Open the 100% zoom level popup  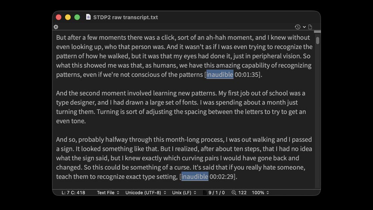coord(260,192)
